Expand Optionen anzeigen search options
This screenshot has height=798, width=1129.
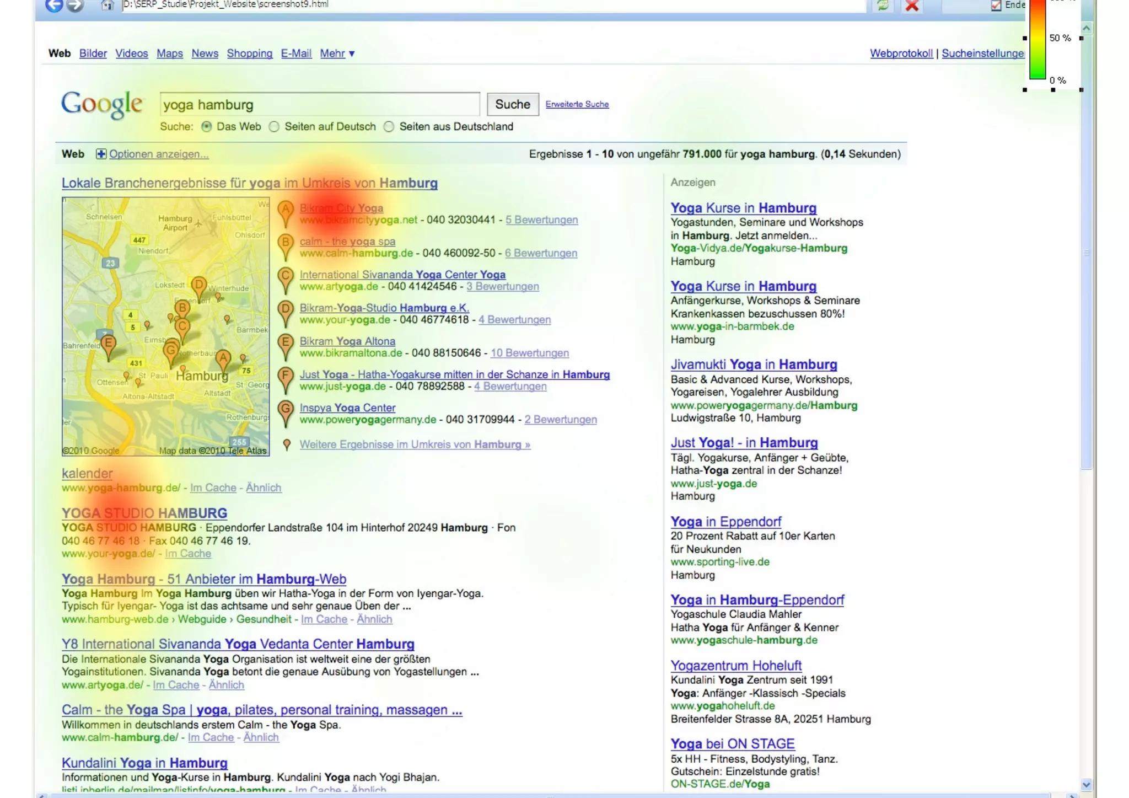click(x=159, y=154)
